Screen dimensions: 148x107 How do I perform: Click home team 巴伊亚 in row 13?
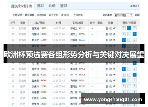click(x=35, y=98)
